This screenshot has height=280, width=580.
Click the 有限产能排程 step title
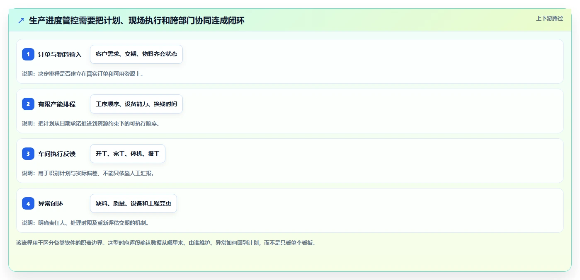57,104
